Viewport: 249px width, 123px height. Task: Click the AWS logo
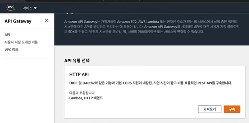(x=10, y=8)
